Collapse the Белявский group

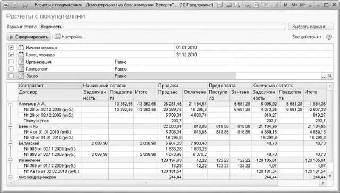coord(10,143)
